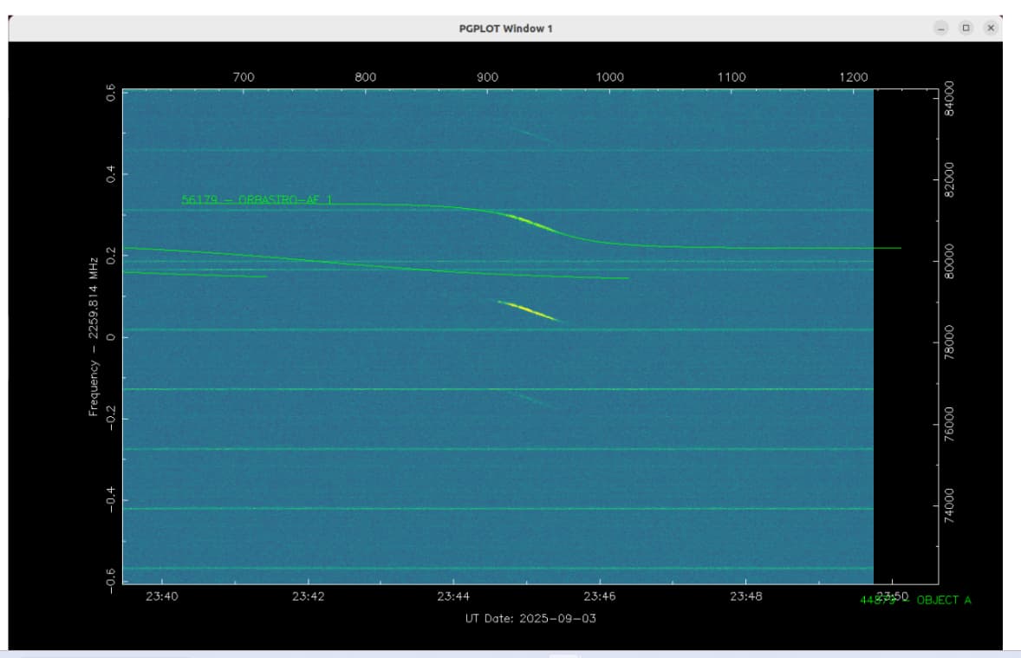Click the 80000 label on right axis

coord(949,259)
